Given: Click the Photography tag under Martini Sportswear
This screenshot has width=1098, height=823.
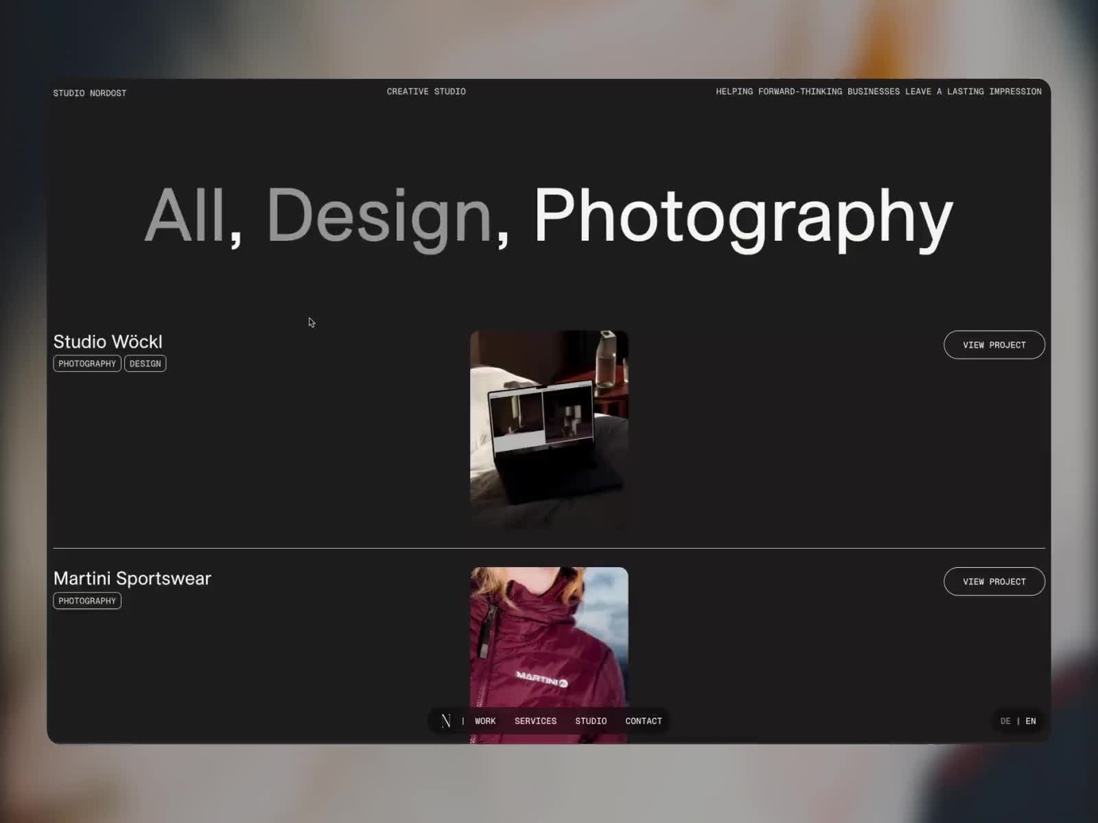Looking at the screenshot, I should point(87,601).
